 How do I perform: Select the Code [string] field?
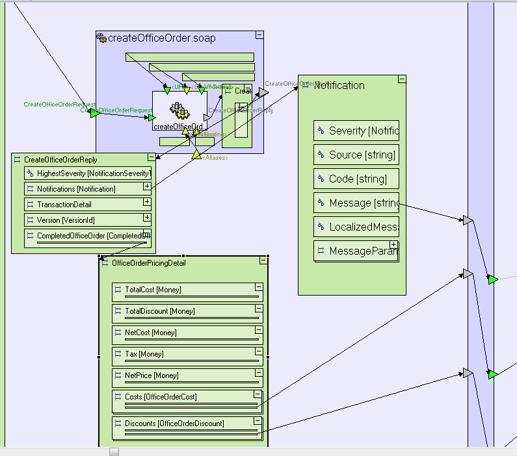(x=356, y=179)
